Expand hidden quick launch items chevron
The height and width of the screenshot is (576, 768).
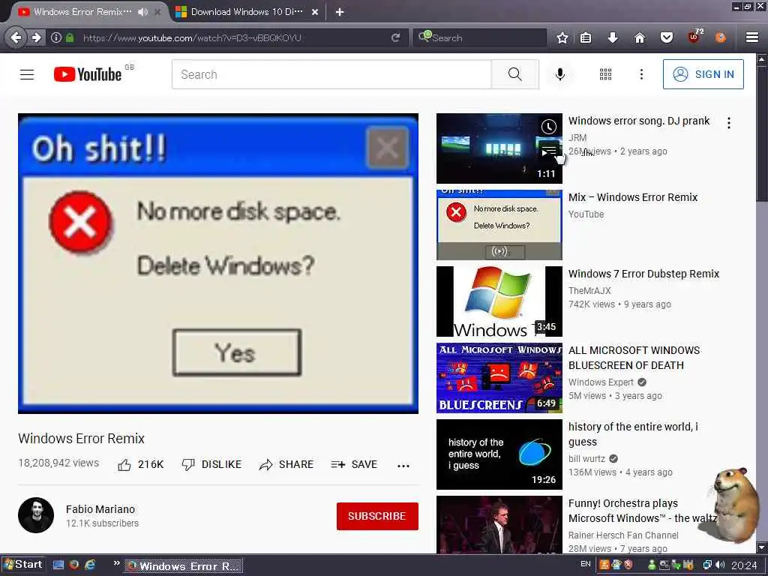(x=116, y=563)
